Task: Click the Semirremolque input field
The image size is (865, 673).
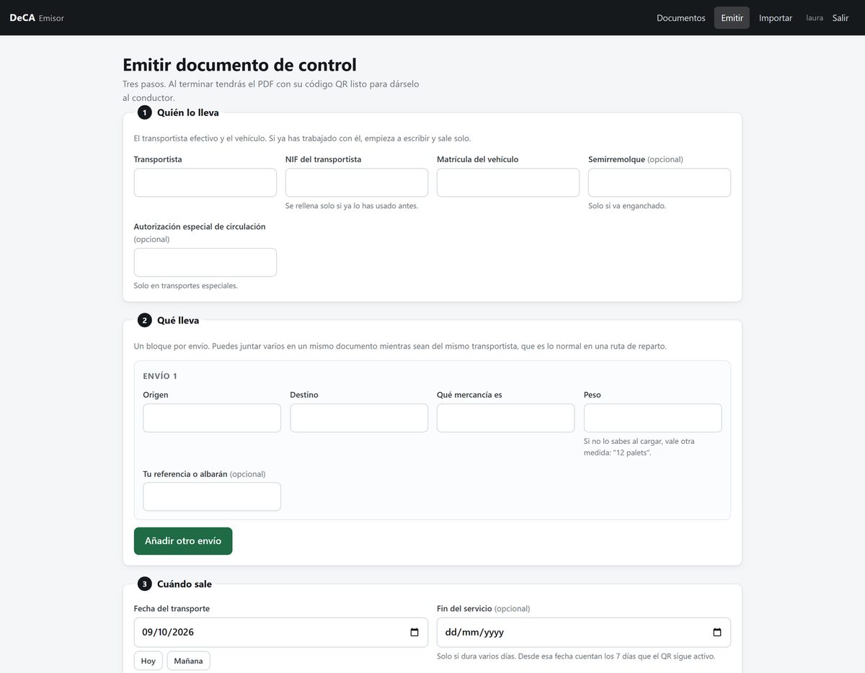Action: (x=660, y=182)
